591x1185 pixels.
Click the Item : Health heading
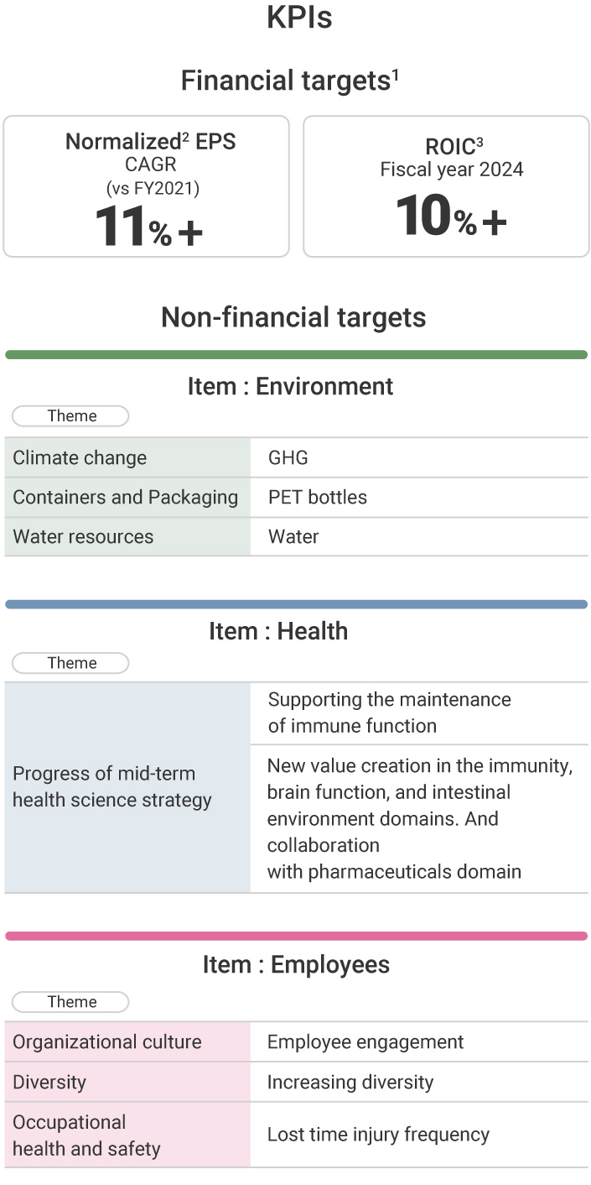278,631
